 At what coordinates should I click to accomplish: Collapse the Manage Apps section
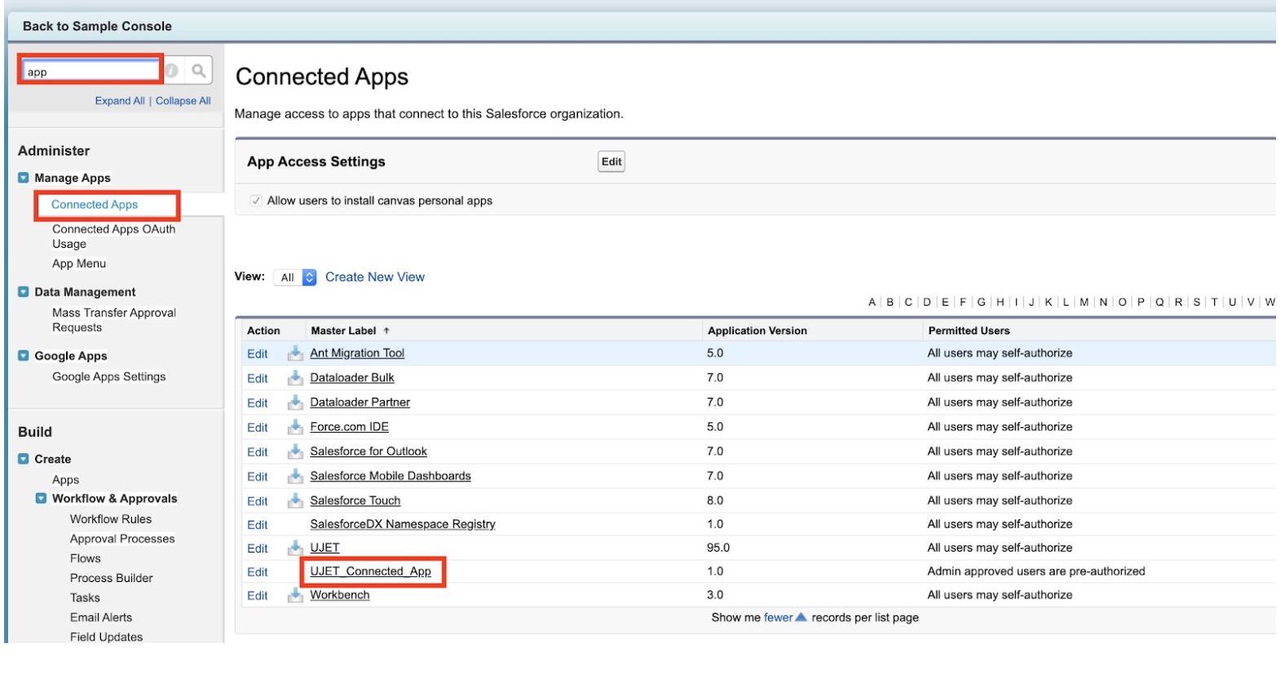(x=24, y=178)
